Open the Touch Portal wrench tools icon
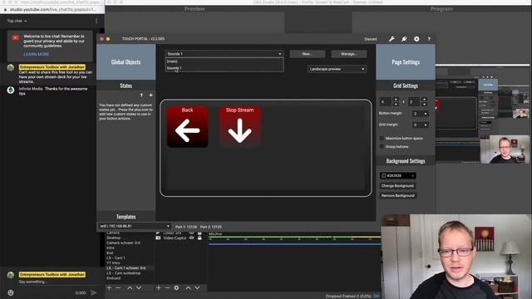This screenshot has height=299, width=532. (392, 39)
